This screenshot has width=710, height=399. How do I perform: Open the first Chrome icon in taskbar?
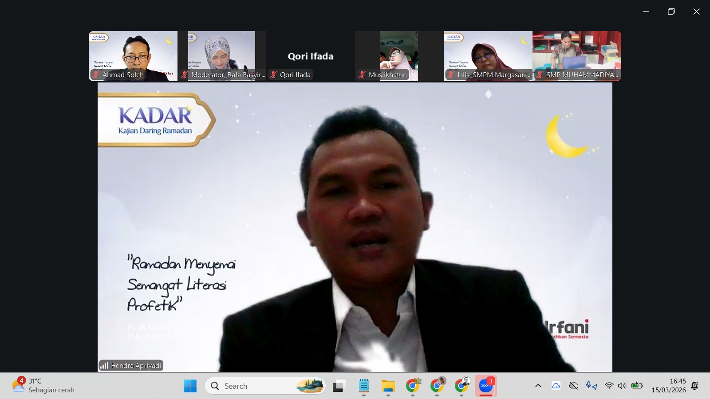[x=413, y=386]
